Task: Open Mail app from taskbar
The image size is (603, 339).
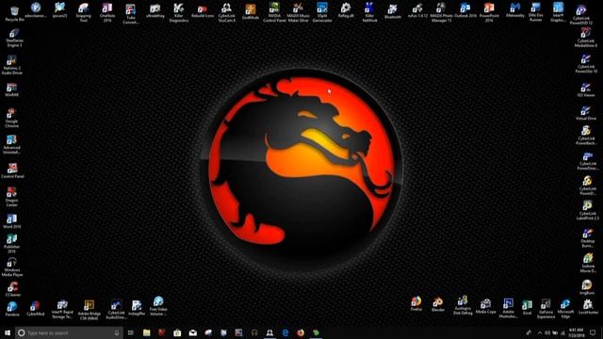Action: pos(192,332)
